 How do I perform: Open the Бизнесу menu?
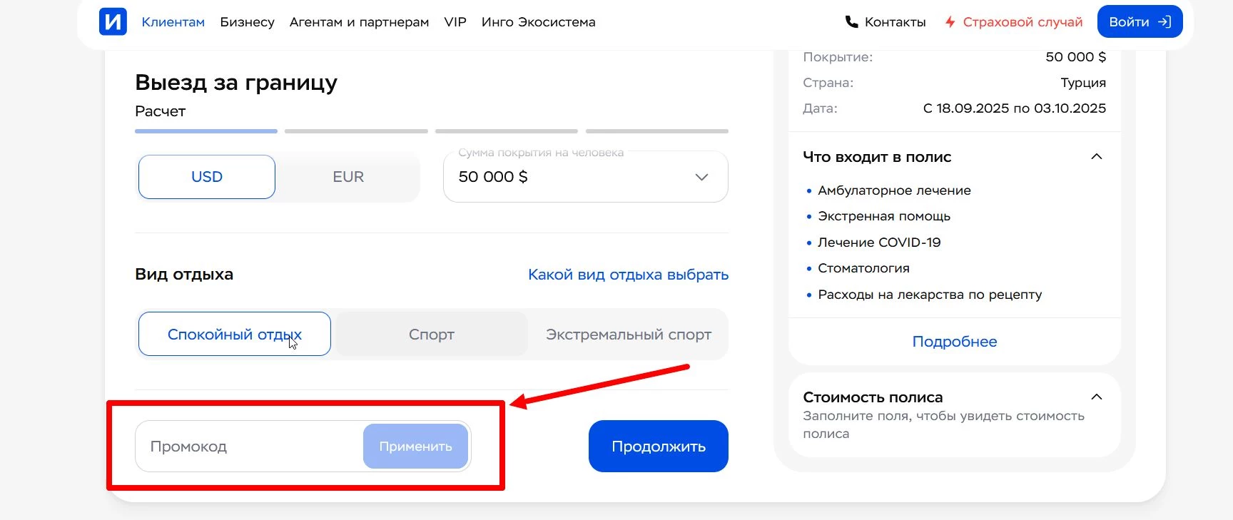(x=248, y=21)
